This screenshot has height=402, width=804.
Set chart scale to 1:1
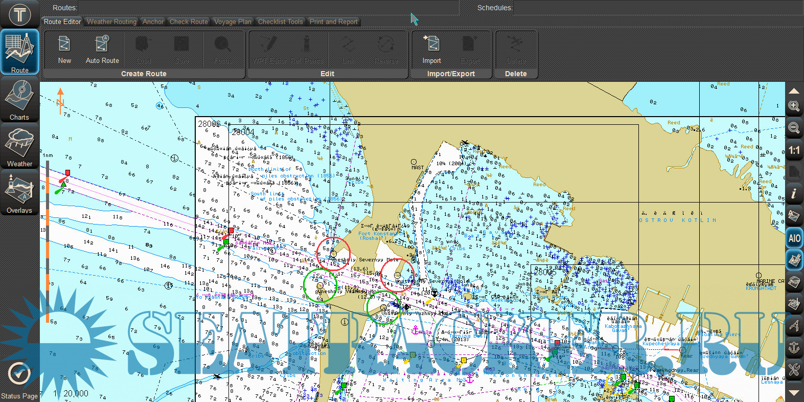tap(794, 150)
